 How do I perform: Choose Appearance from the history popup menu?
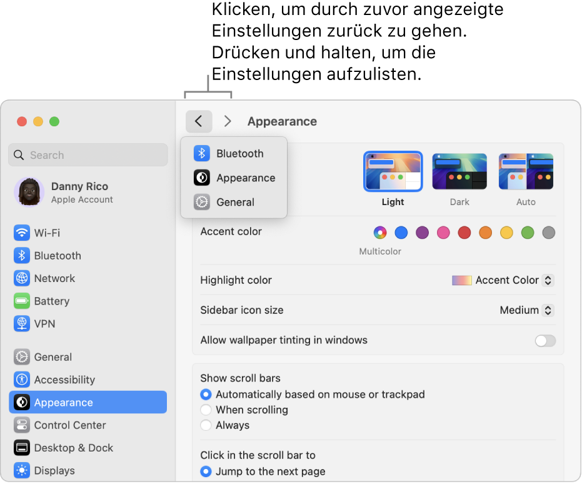234,178
